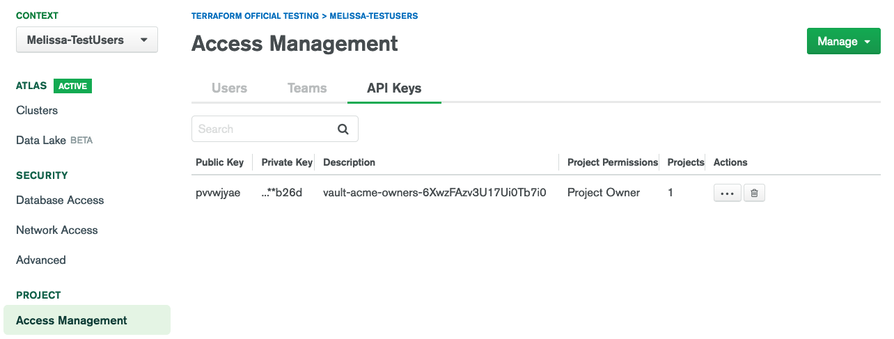Viewport: 894px width, 339px height.
Task: Click Terraform Official Testing breadcrumb
Action: 255,15
